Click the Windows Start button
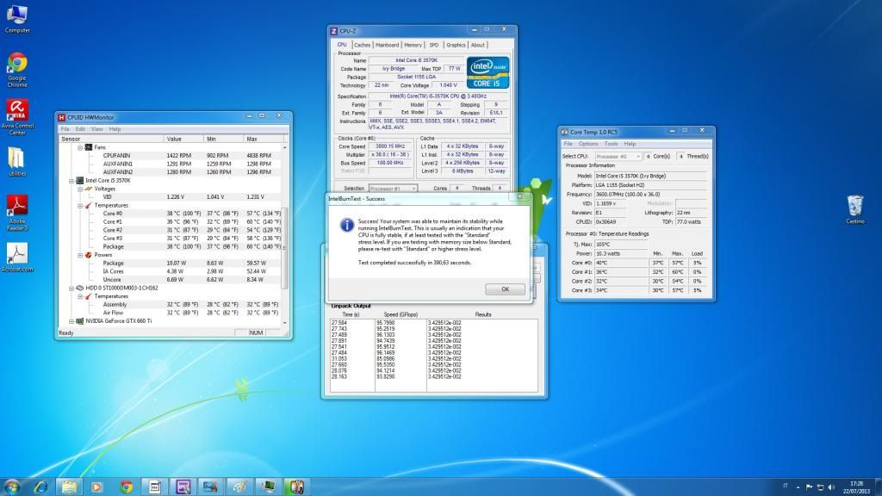 pos(13,486)
